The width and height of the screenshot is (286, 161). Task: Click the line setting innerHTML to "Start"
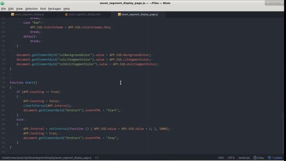coord(71,110)
